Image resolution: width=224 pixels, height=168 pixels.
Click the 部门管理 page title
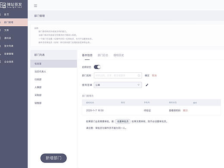(40, 16)
